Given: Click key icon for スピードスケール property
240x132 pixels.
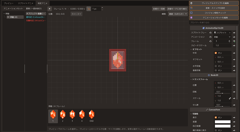Looking at the screenshot, I should click(x=234, y=46).
